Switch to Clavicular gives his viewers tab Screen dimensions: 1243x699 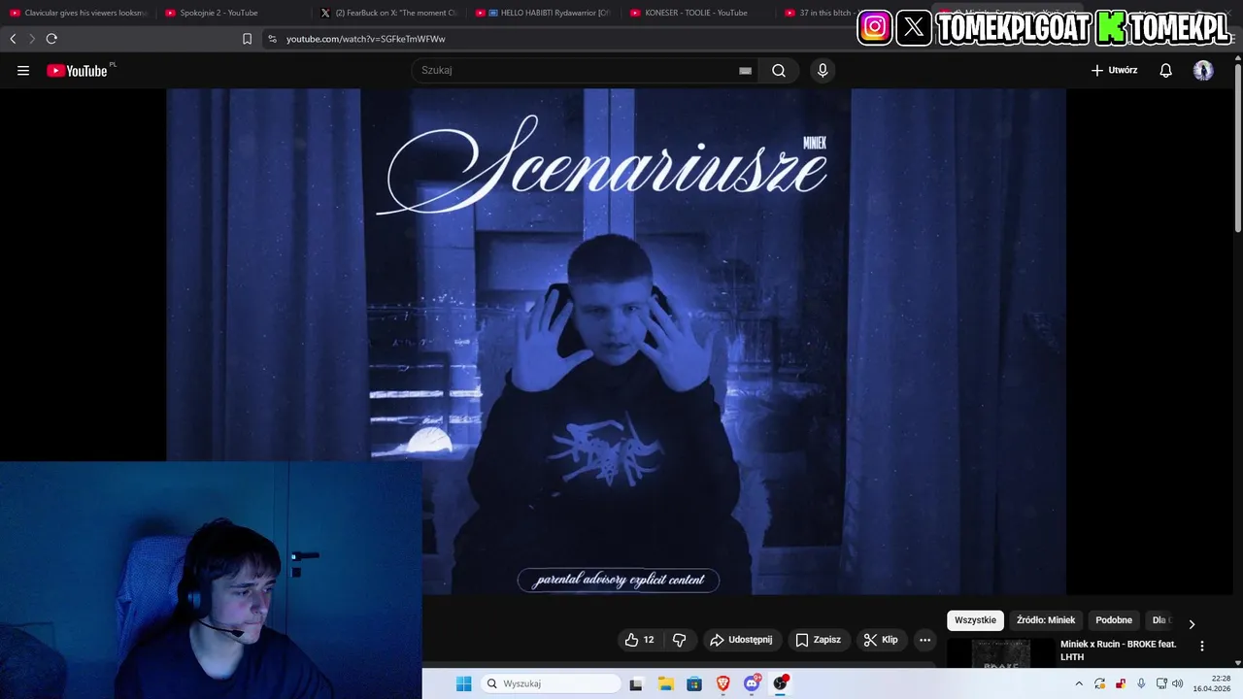point(78,13)
